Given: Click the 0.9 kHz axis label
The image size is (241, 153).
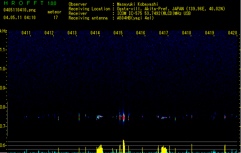Looking at the screenshot, I should point(3,88).
